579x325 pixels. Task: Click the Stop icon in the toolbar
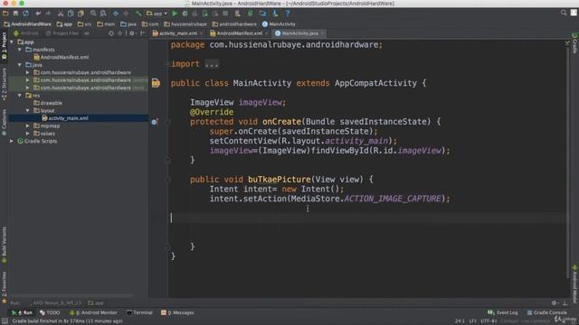point(225,14)
